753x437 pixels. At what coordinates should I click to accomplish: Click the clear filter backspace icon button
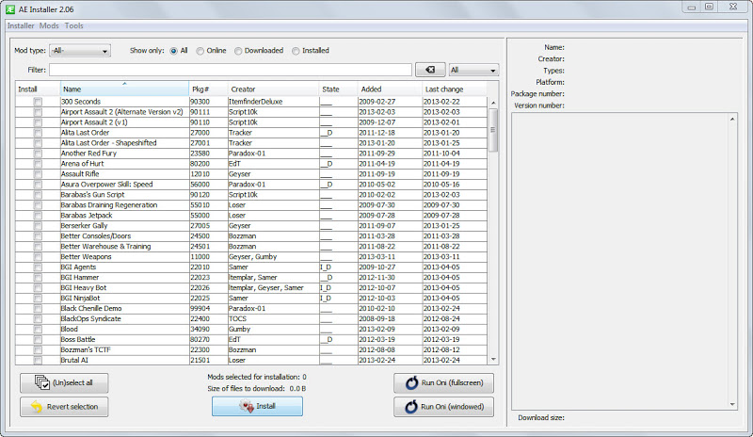pos(430,70)
